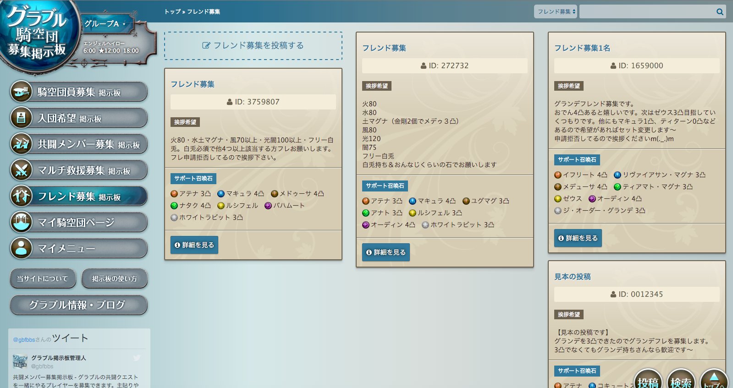Image resolution: width=733 pixels, height=388 pixels.
Task: Click ID: 1659000 field
Action: point(637,66)
